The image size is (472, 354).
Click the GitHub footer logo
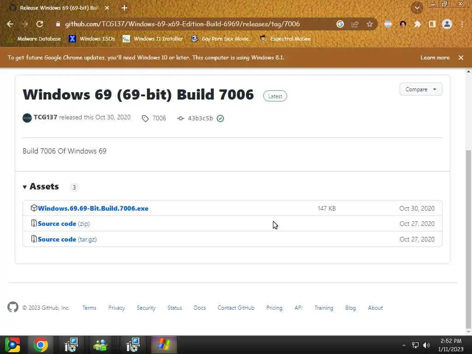point(13,307)
